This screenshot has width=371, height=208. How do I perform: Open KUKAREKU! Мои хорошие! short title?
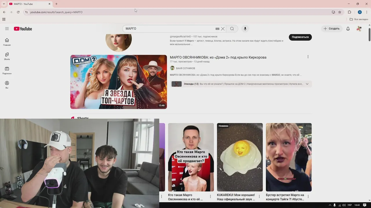pyautogui.click(x=236, y=197)
